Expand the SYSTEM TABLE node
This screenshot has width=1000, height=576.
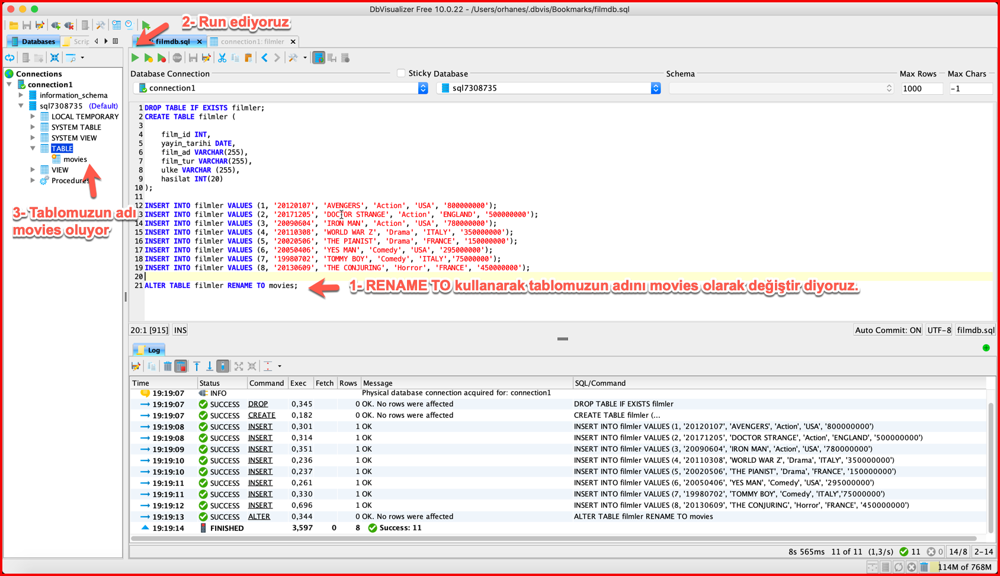pyautogui.click(x=33, y=127)
